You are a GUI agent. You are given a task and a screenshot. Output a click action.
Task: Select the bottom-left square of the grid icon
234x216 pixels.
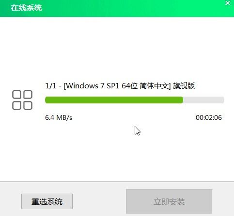pyautogui.click(x=16, y=106)
